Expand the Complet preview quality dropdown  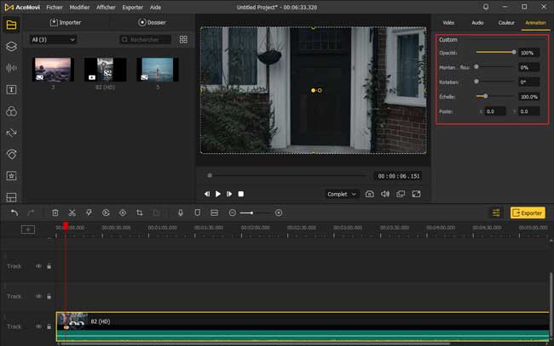(x=342, y=194)
